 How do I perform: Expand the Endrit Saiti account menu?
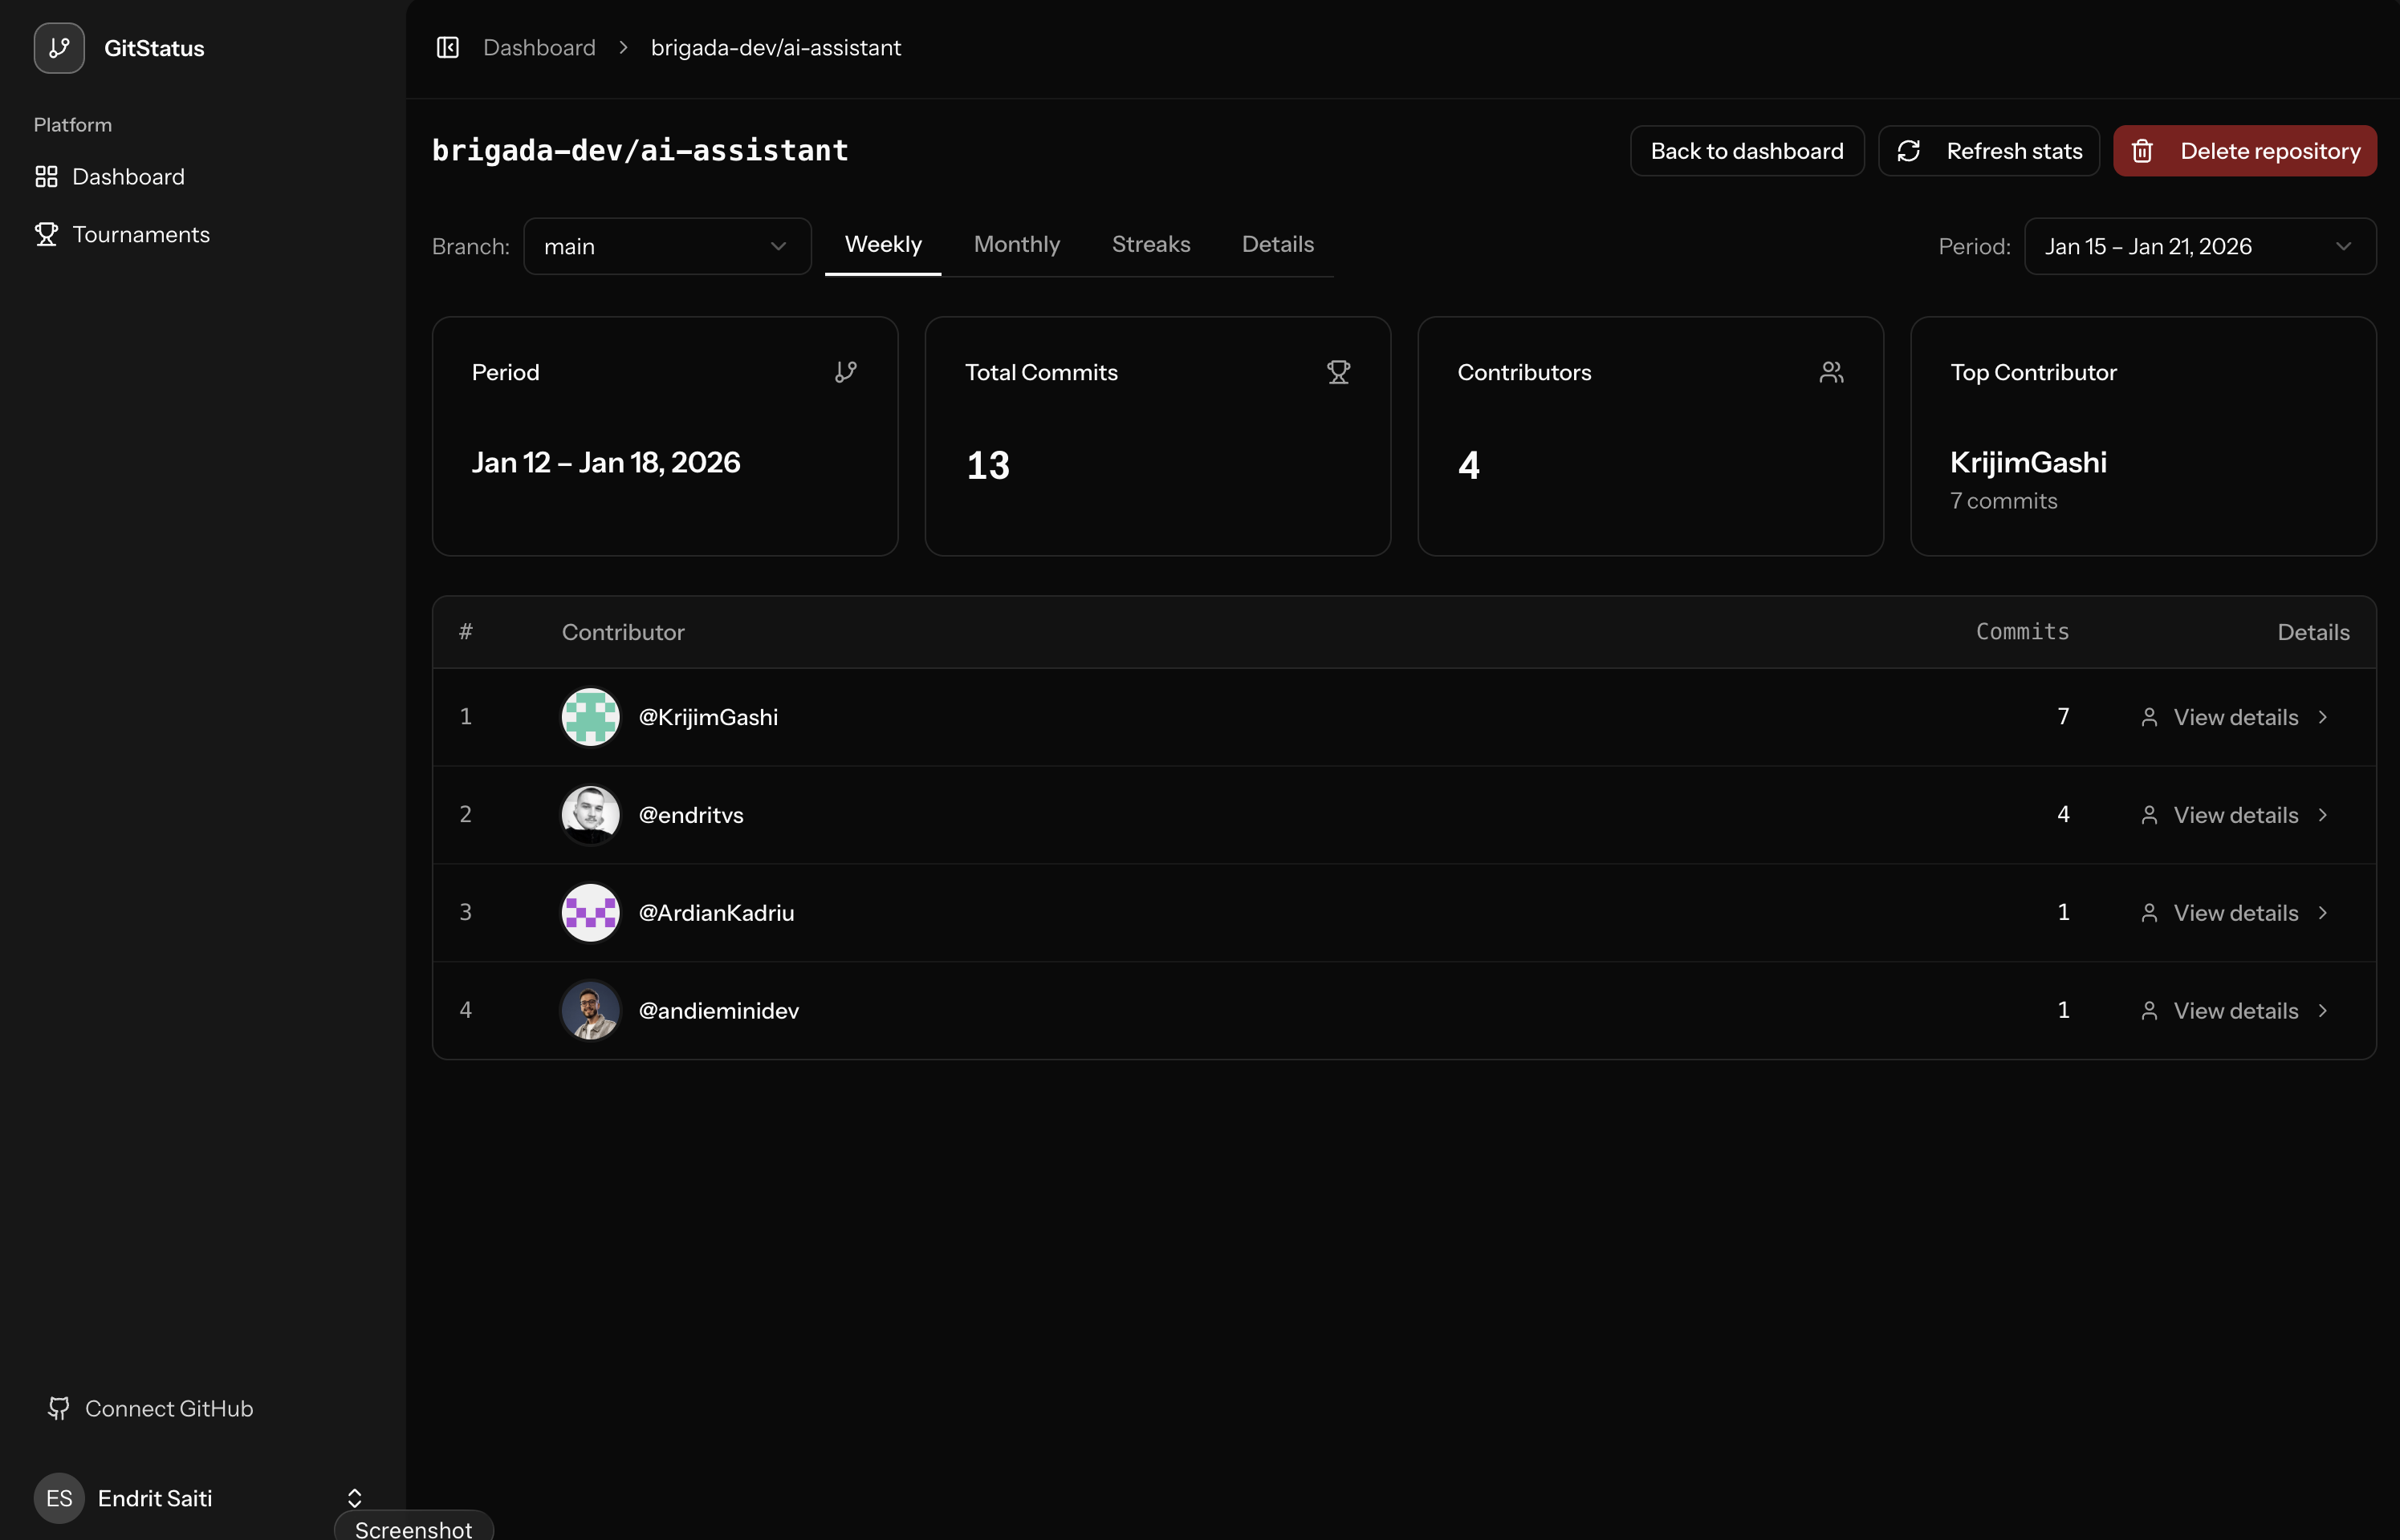tap(355, 1497)
